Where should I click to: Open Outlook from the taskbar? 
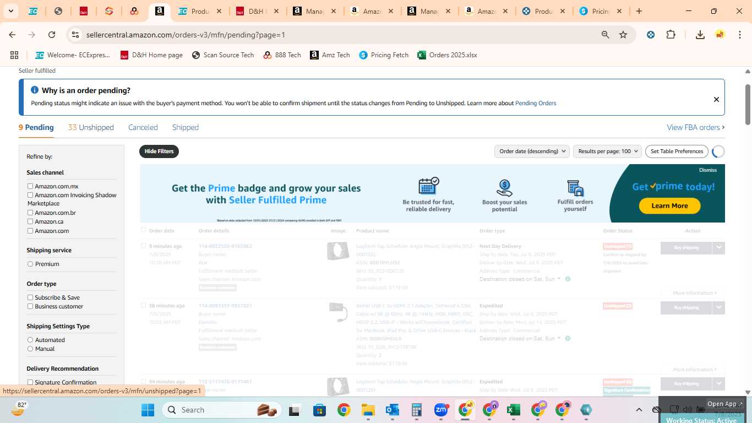point(392,410)
